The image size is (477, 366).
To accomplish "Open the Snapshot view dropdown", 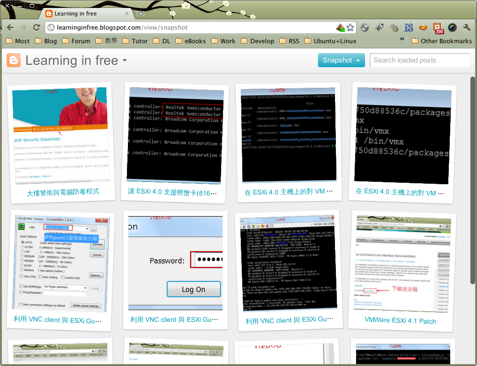I will pyautogui.click(x=342, y=60).
